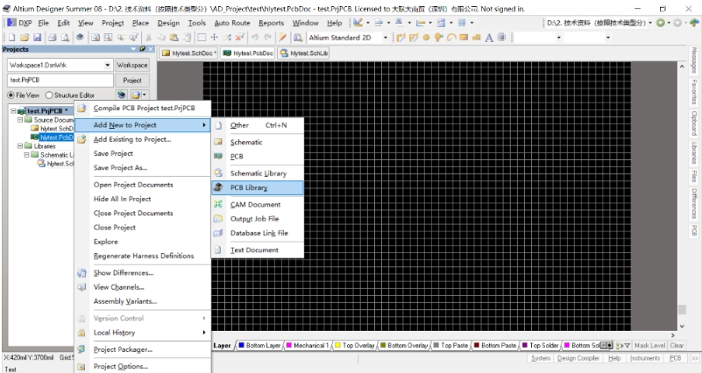Viewport: 702px width, 373px height.
Task: Select Add Existing to Project
Action: pos(143,139)
